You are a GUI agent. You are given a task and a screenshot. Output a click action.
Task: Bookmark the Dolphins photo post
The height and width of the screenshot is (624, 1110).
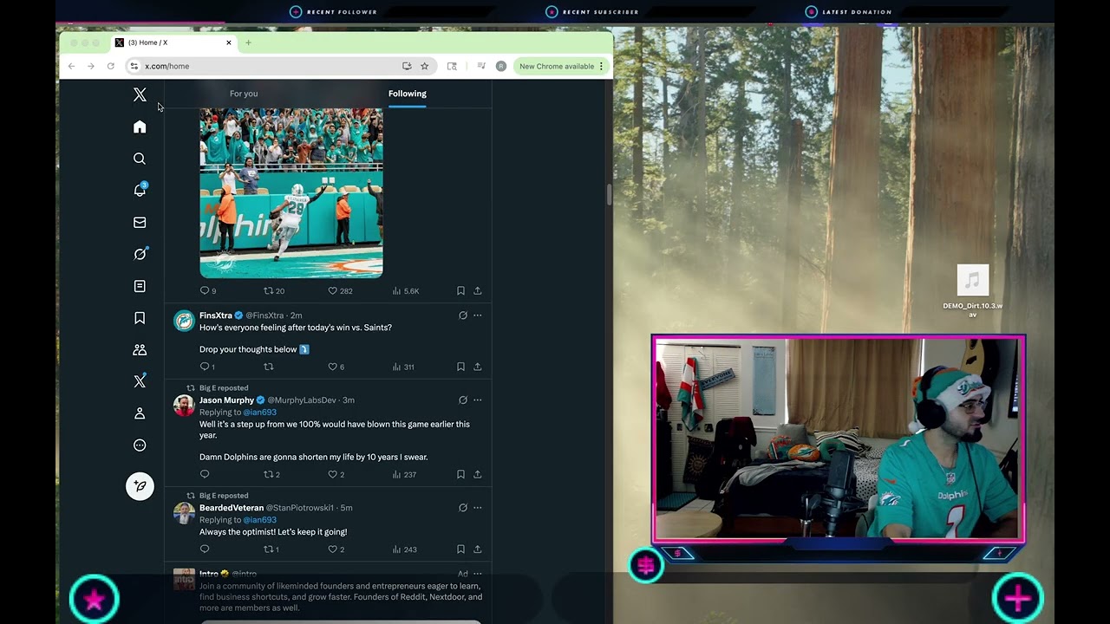point(460,291)
